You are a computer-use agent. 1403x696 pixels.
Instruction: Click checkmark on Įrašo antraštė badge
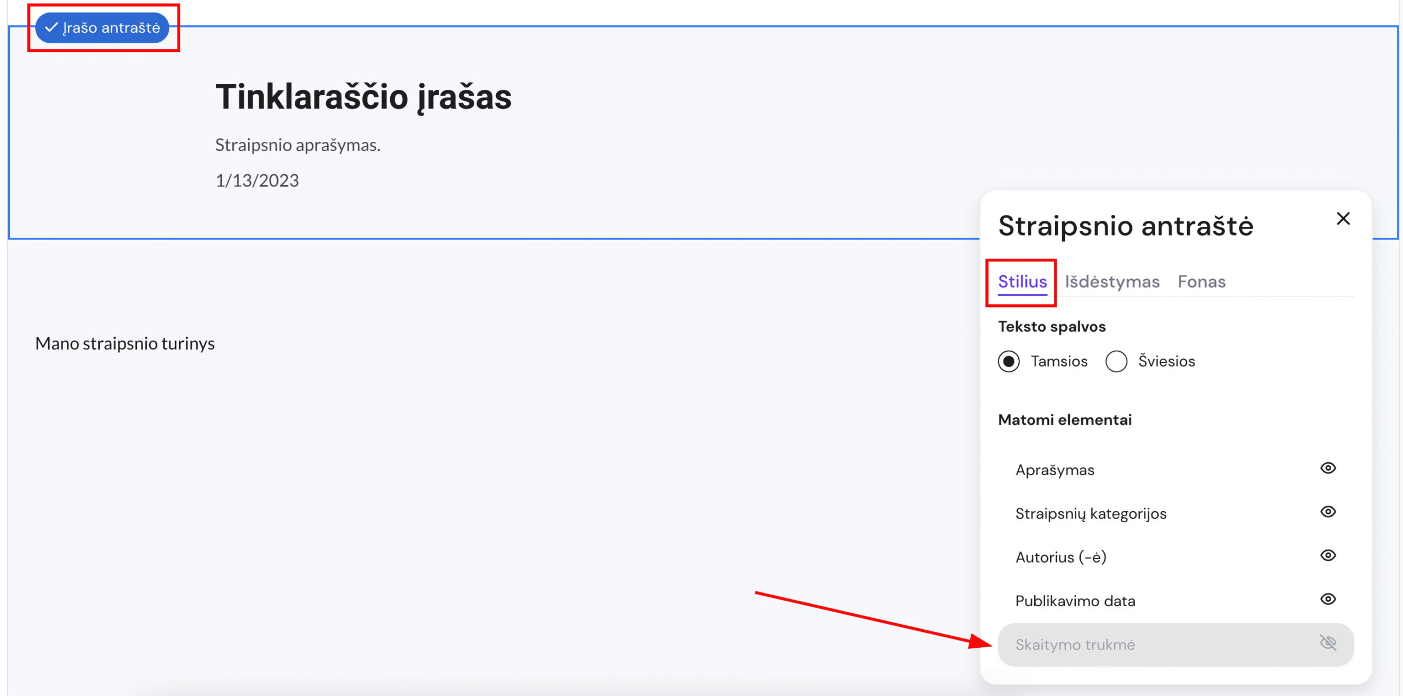pyautogui.click(x=52, y=27)
